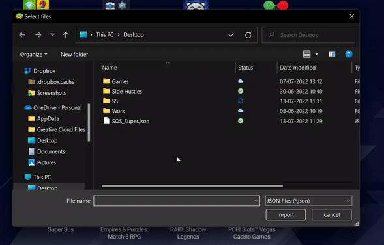Expand the File name dropdown arrow
384x245 pixels.
click(x=256, y=201)
